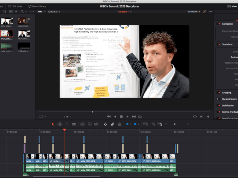Open the Mixer panel
The width and height of the screenshot is (238, 178).
click(x=232, y=6)
